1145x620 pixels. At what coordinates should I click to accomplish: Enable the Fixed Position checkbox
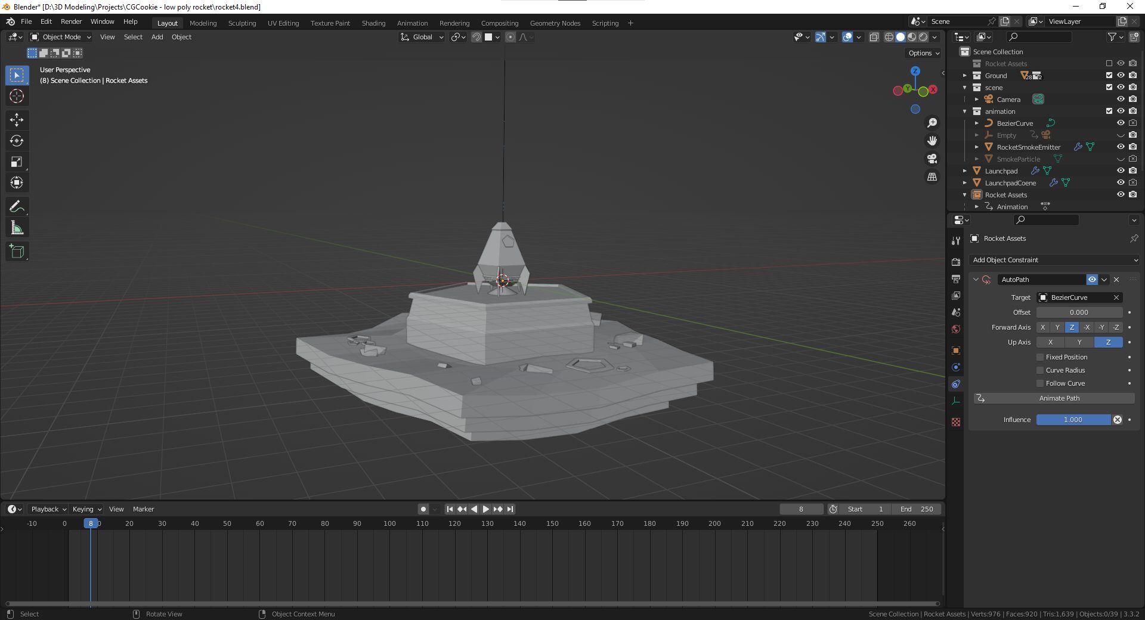point(1040,357)
